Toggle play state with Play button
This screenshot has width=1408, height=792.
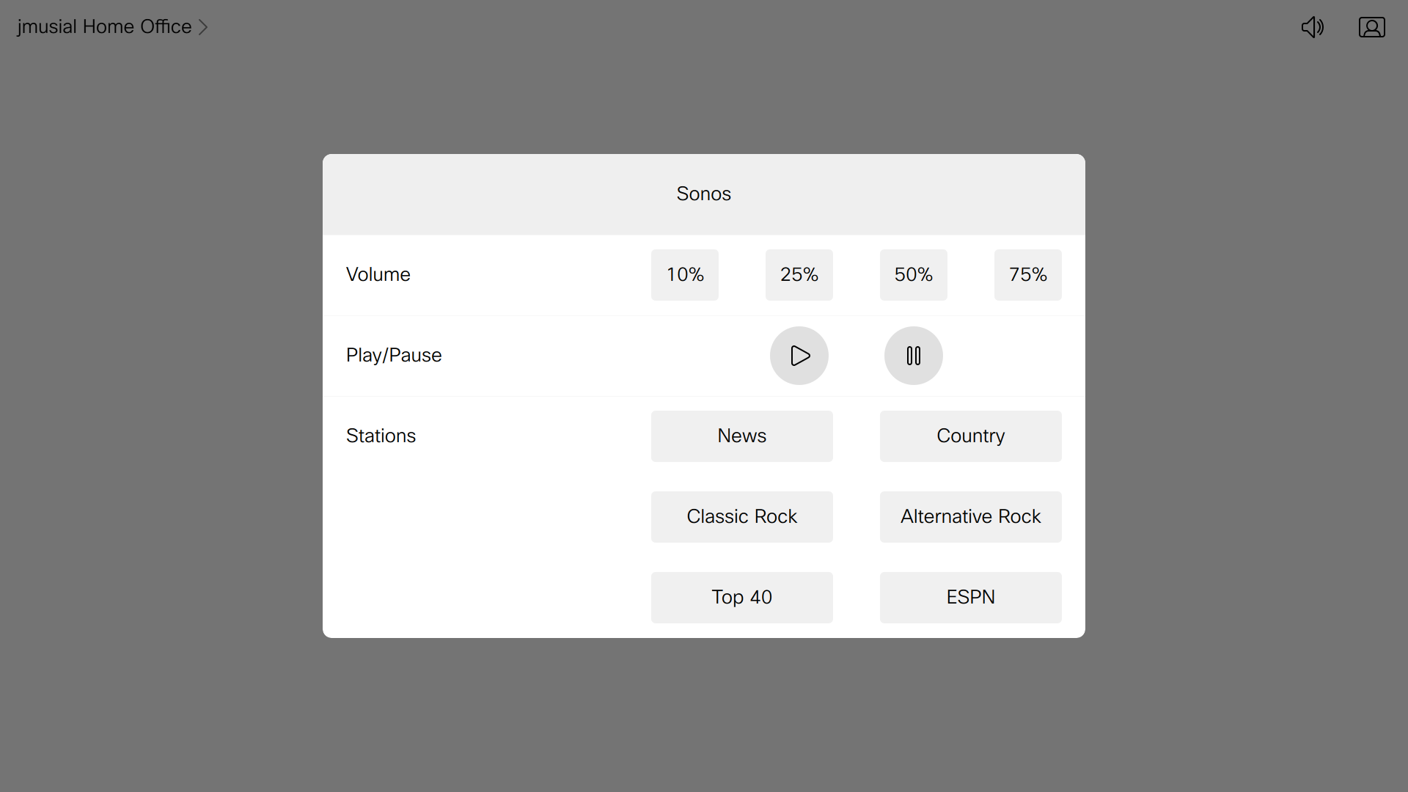point(800,355)
